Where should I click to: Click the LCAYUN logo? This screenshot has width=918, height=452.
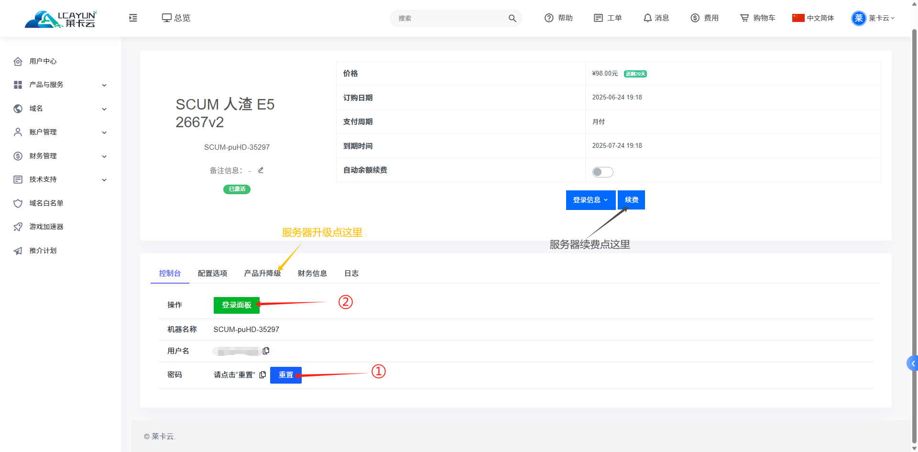coord(61,19)
